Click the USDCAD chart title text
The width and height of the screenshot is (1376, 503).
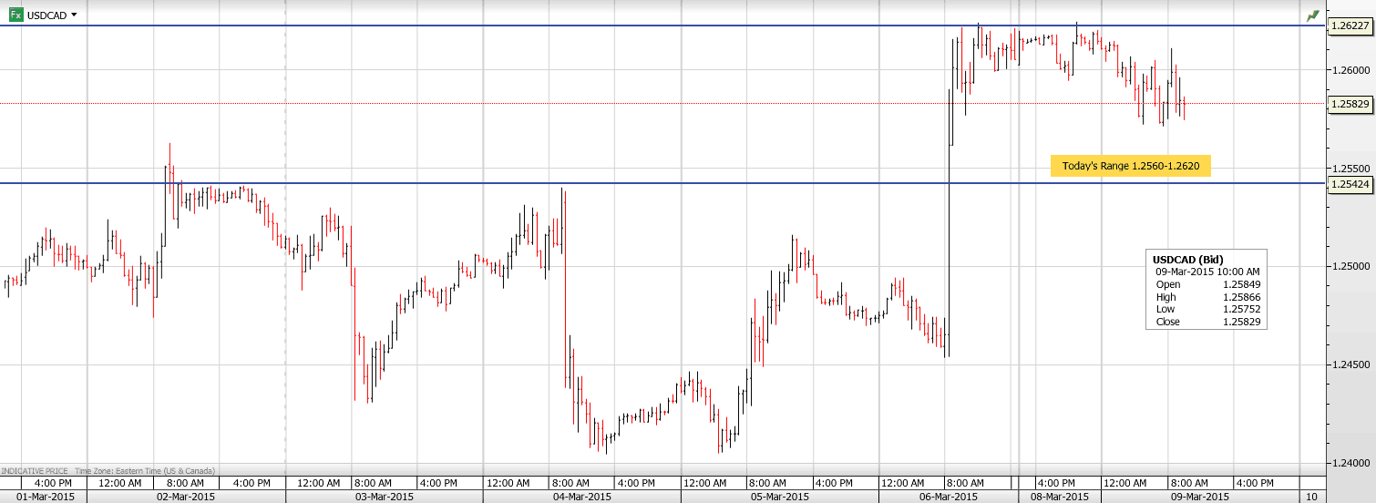[46, 15]
